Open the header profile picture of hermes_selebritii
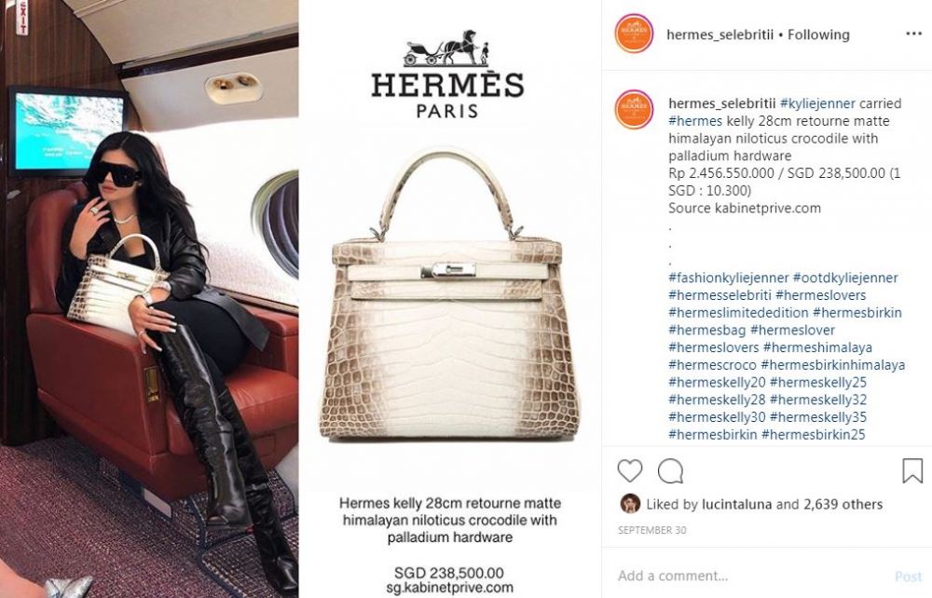Image resolution: width=932 pixels, height=598 pixels. click(x=634, y=34)
